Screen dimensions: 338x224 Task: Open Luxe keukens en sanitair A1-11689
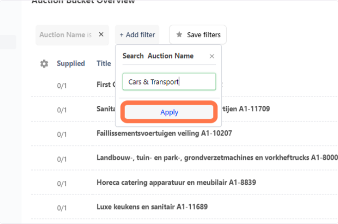[152, 207]
